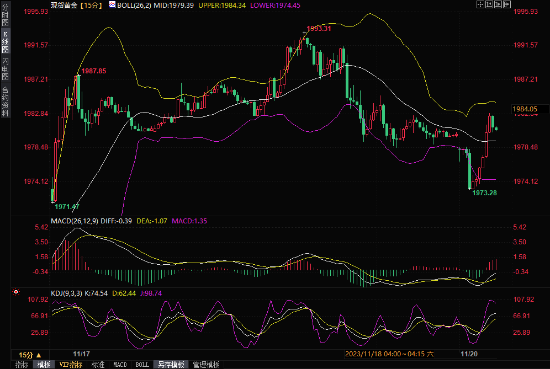Select the 模板 bottom tab
This screenshot has height=369, width=550.
click(44, 365)
